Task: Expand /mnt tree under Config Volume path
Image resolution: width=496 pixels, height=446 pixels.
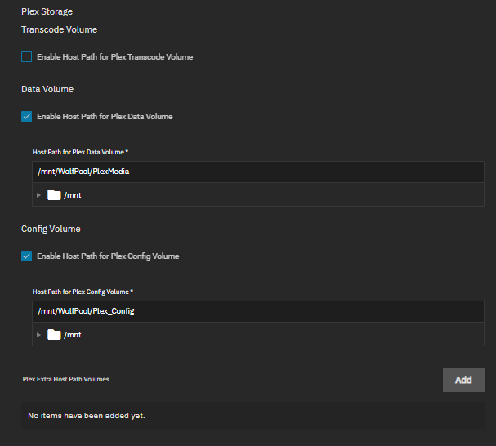Action: click(38, 335)
